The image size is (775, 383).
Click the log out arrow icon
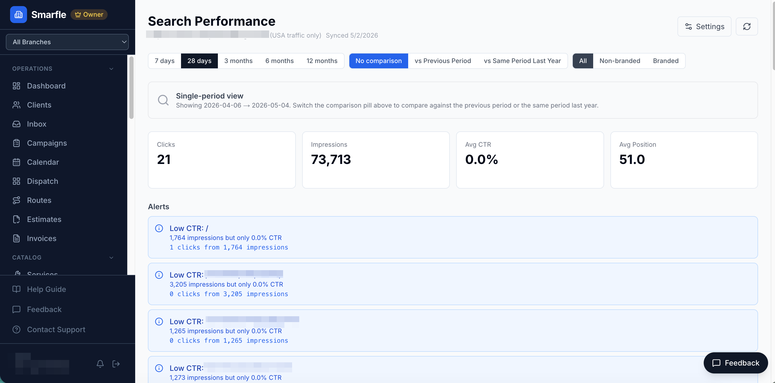116,364
